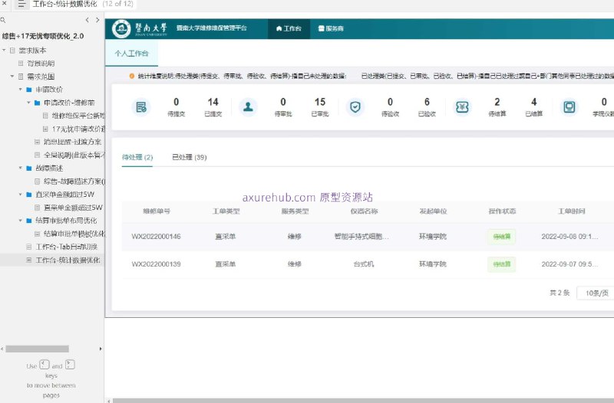This screenshot has height=403, width=614.
Task: Collapse the 需求版本 tree node
Action: [x=4, y=50]
